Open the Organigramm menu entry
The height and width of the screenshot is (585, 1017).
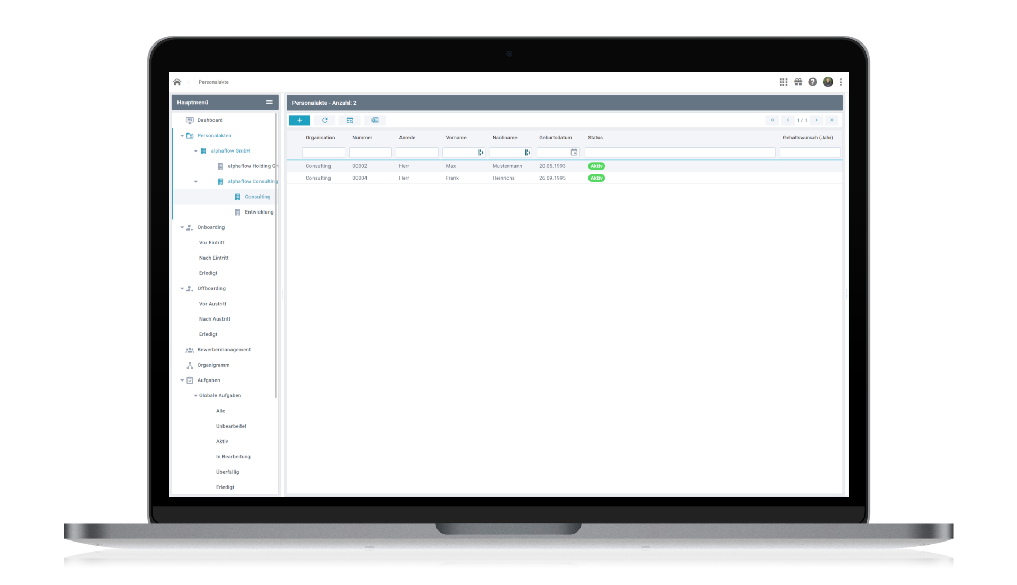(x=213, y=365)
